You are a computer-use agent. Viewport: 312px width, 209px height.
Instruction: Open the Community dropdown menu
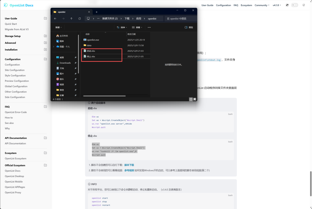(262, 5)
